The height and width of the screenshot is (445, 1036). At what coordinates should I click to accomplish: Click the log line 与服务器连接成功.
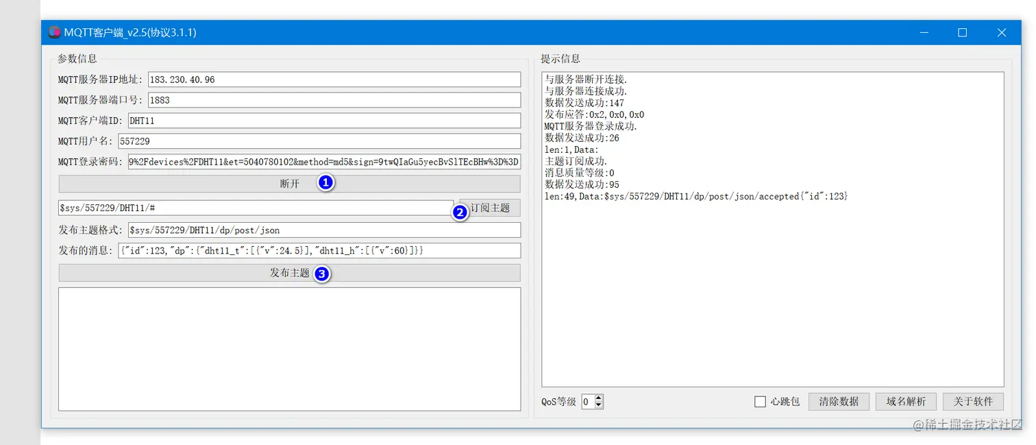tap(586, 91)
